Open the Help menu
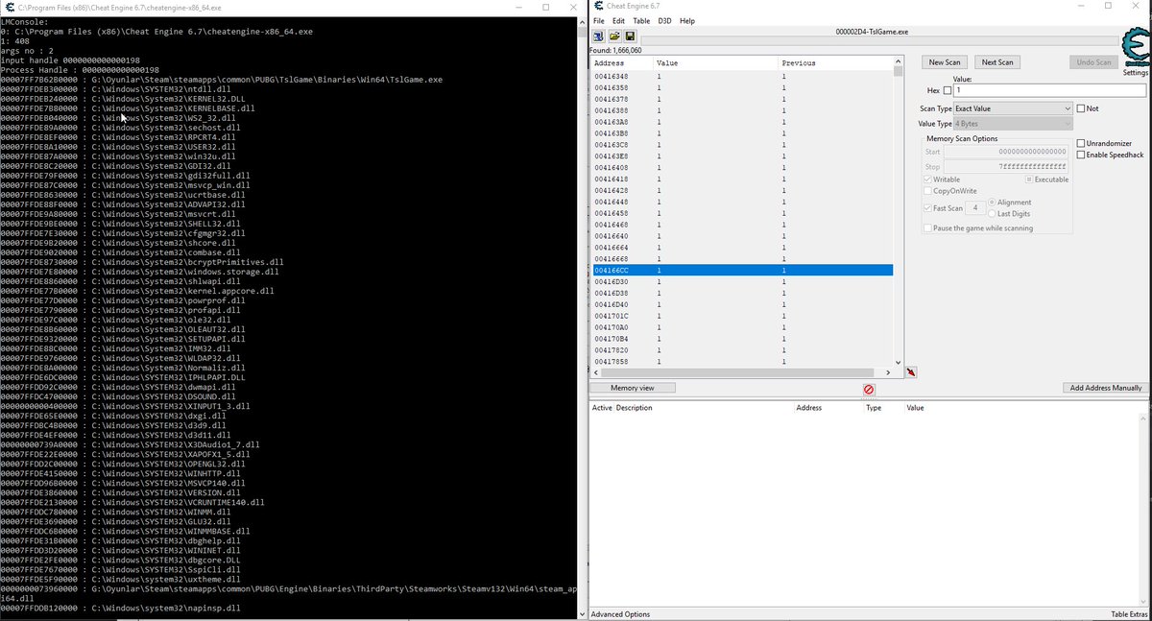 click(687, 21)
